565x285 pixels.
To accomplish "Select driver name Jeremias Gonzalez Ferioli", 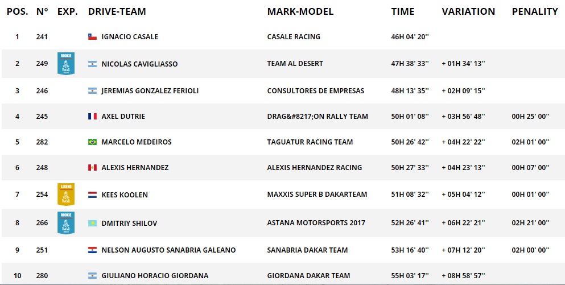I will click(x=150, y=91).
